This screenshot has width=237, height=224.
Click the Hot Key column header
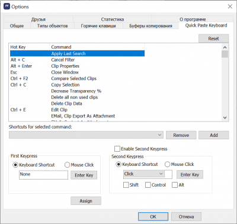[30, 47]
